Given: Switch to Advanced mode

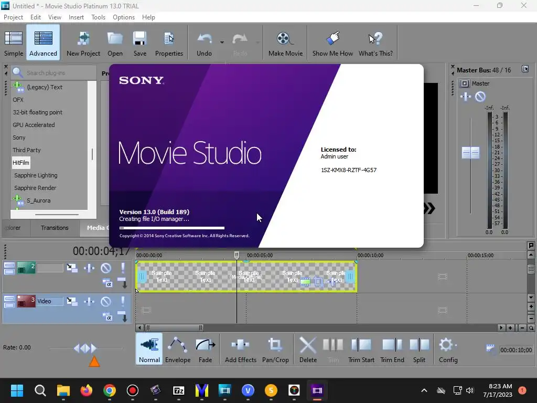Looking at the screenshot, I should point(43,43).
